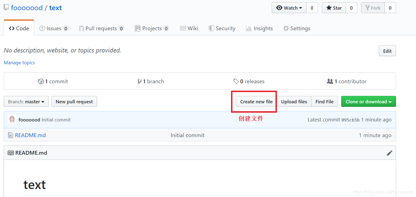Open the Projects tab
The width and height of the screenshot is (416, 197).
pos(152,28)
